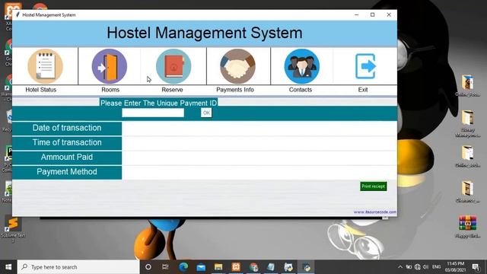
Task: Launch Microsoft Edge from taskbar
Action: pos(183,267)
